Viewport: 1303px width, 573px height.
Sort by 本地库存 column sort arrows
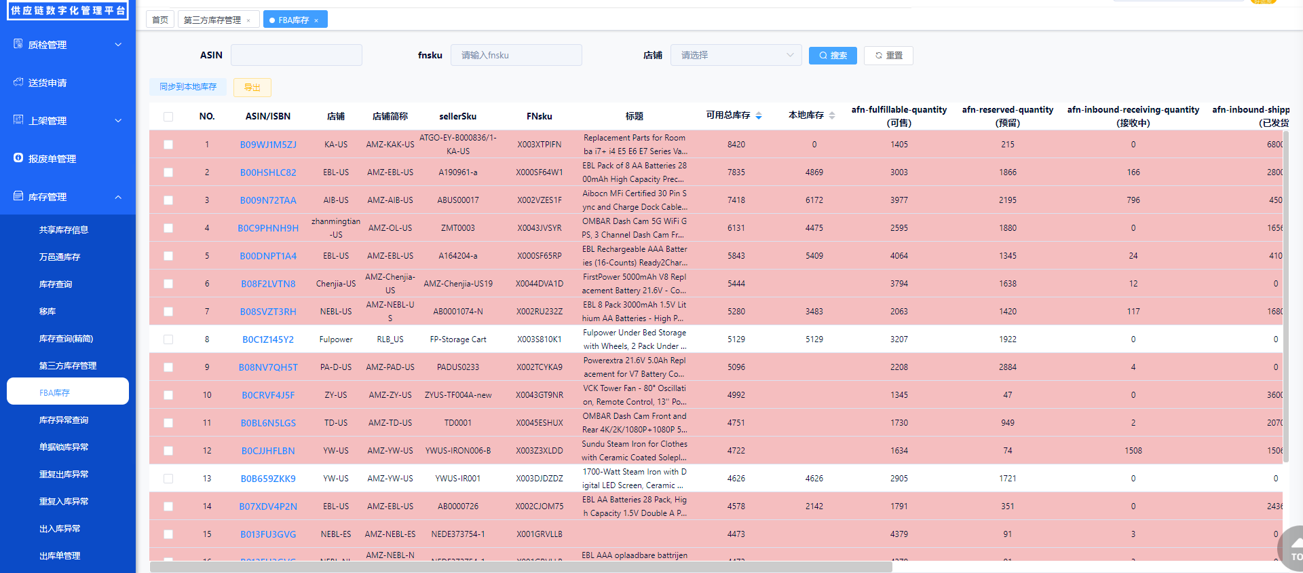pyautogui.click(x=832, y=116)
